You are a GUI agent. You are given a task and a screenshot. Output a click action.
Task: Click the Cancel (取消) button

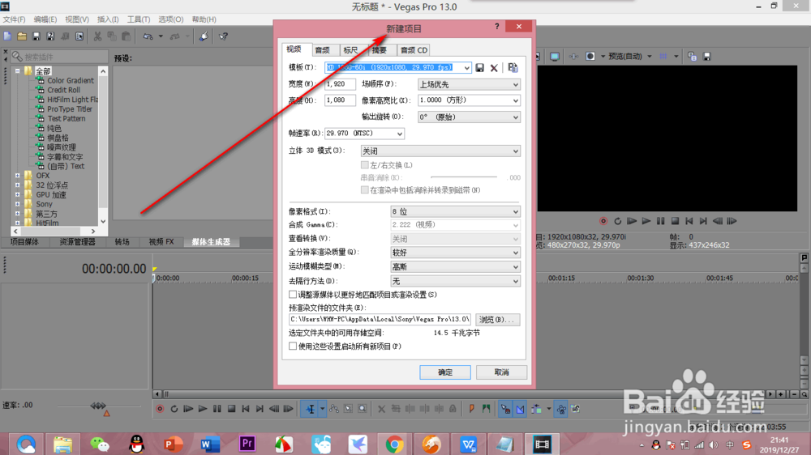[502, 372]
